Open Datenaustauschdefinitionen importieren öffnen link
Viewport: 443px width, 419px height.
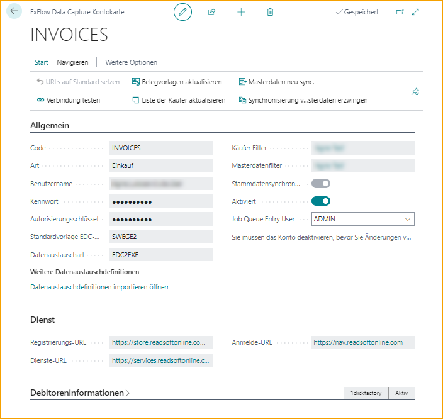99,287
